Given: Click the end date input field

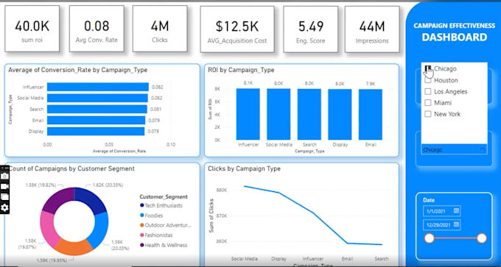Looking at the screenshot, I should 441,225.
